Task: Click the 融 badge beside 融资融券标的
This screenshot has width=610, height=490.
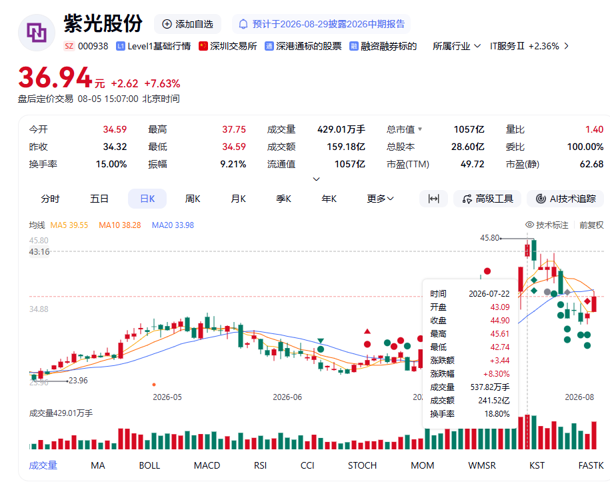Action: pyautogui.click(x=353, y=46)
